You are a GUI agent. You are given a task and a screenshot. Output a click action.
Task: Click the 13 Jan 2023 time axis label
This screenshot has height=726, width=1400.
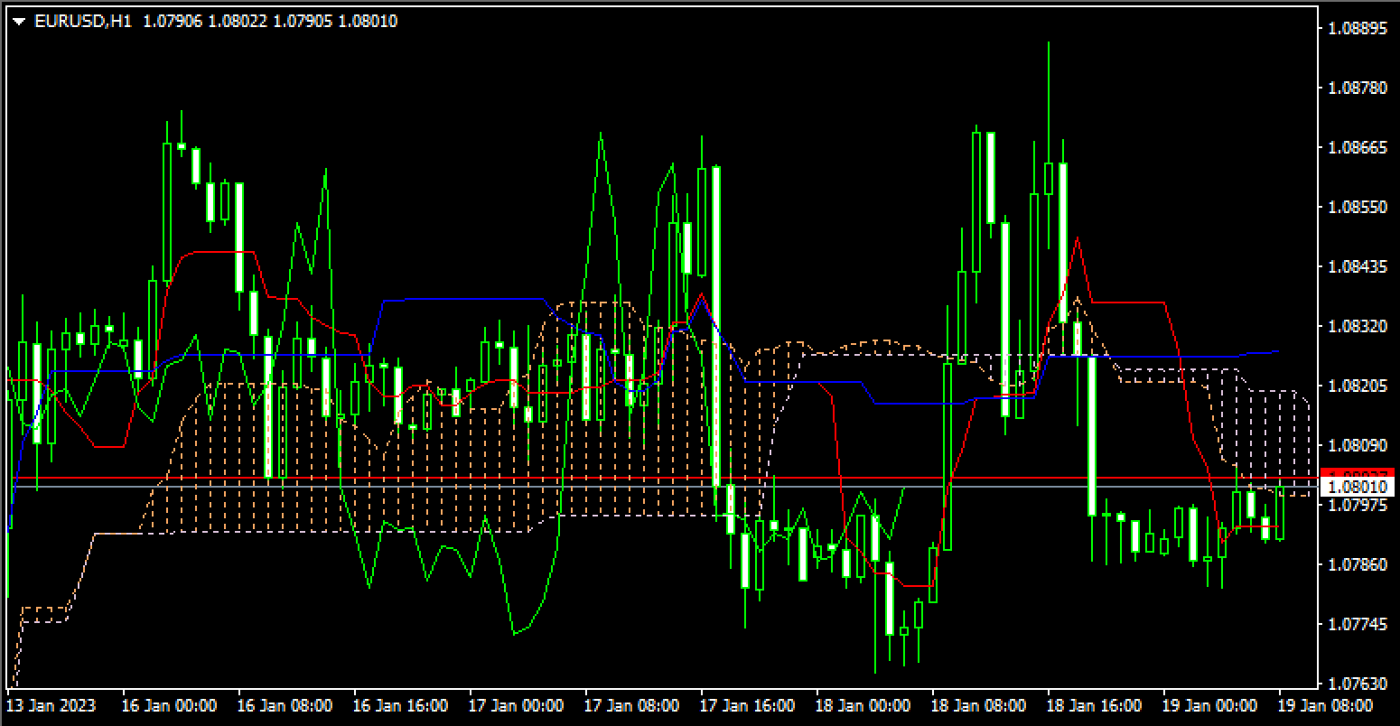click(x=51, y=705)
